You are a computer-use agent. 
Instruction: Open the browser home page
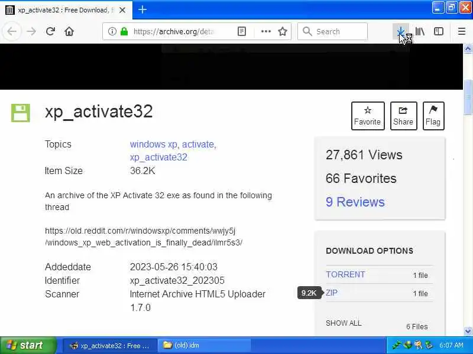pyautogui.click(x=69, y=31)
